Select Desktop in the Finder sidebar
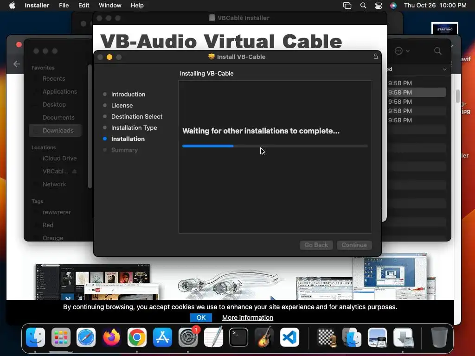The image size is (475, 356). point(54,104)
